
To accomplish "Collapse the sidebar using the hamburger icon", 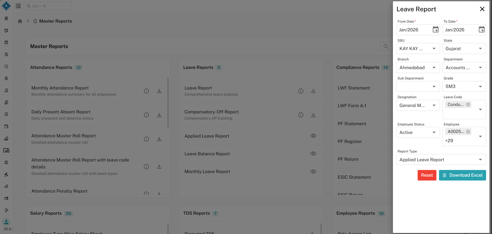I will tap(18, 6).
